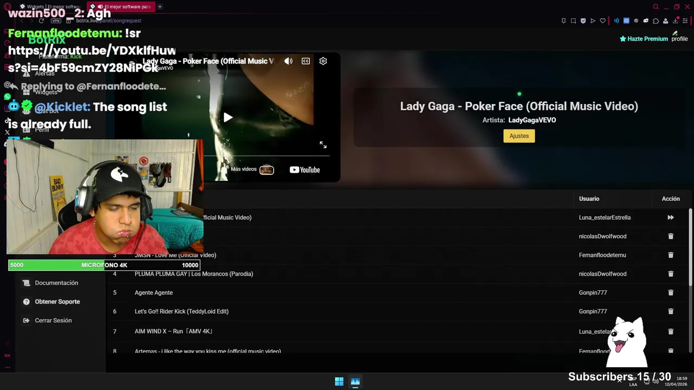Skip the current song from Luna_estelarEstrella
Viewport: 694px width, 390px height.
pyautogui.click(x=671, y=218)
